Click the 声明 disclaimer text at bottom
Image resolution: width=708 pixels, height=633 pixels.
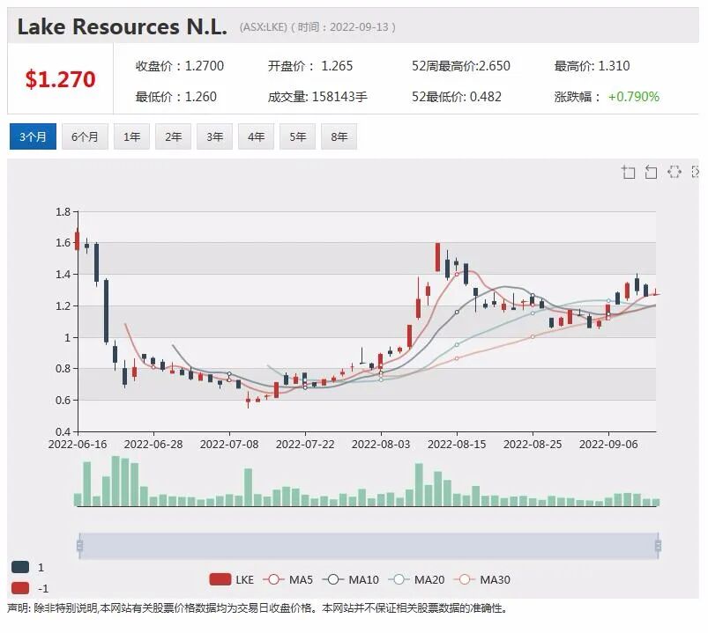point(257,608)
